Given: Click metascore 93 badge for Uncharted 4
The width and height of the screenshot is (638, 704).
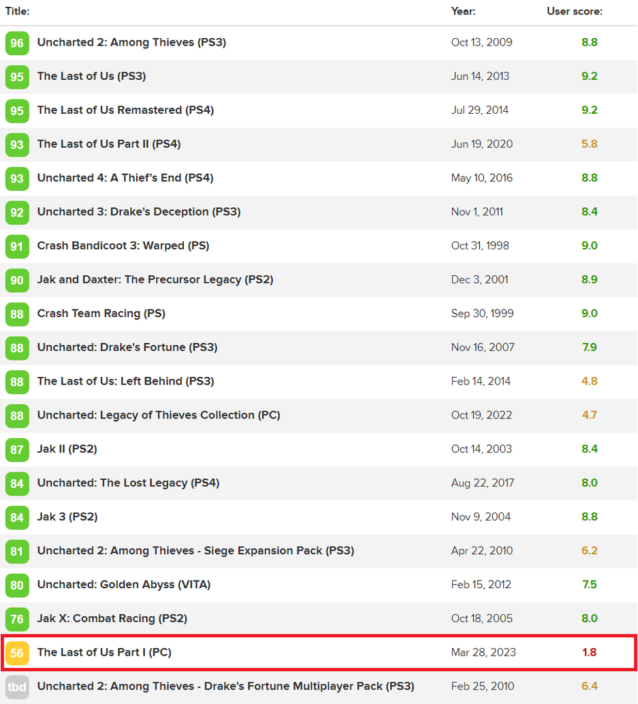Looking at the screenshot, I should [x=17, y=179].
